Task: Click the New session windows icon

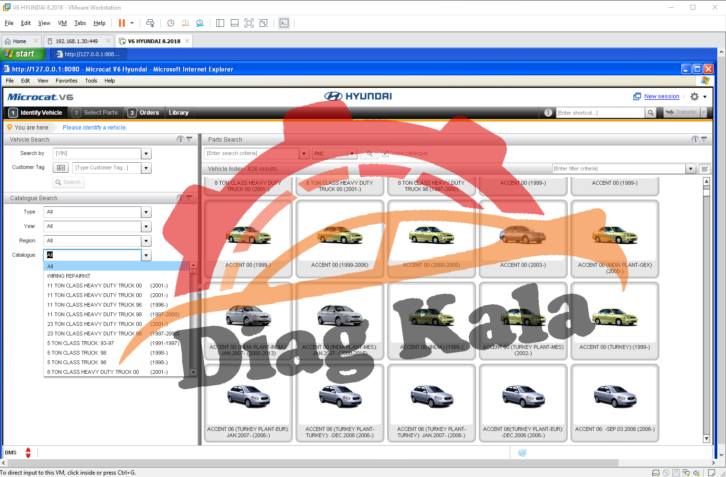Action: (x=637, y=96)
